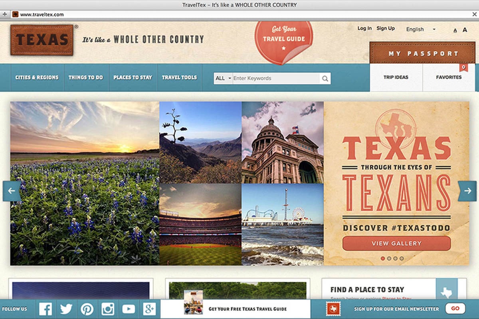Open Travel Tools menu
Screen dimensions: 479x319
tap(179, 77)
